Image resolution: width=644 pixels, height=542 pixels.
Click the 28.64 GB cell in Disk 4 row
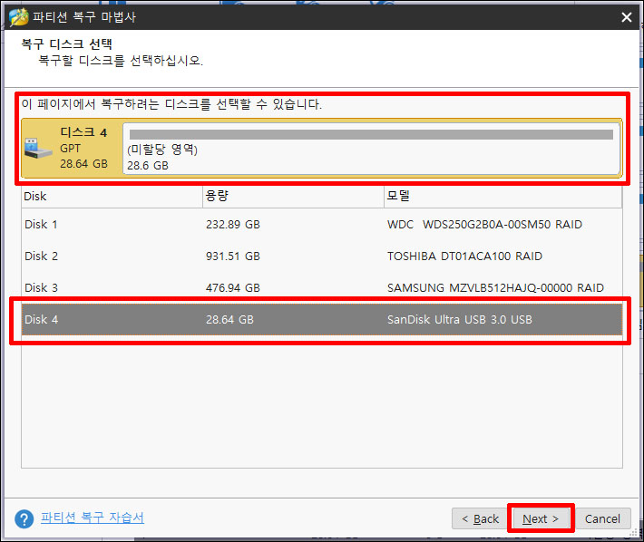(229, 319)
